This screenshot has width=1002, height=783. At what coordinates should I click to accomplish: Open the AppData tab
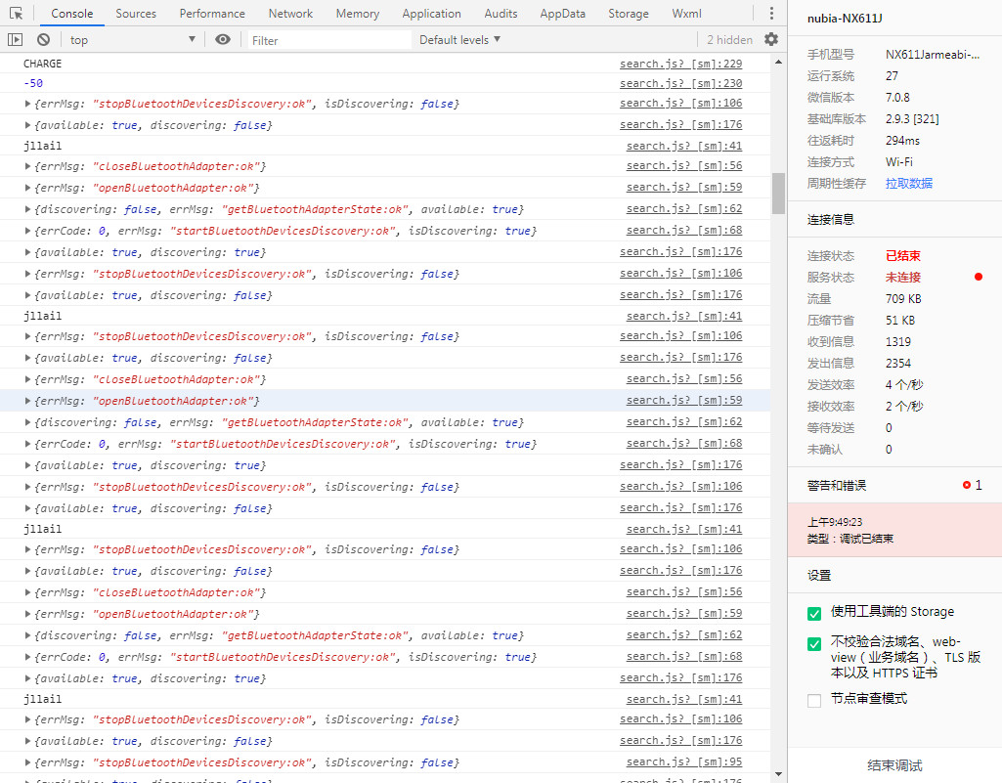pyautogui.click(x=562, y=14)
